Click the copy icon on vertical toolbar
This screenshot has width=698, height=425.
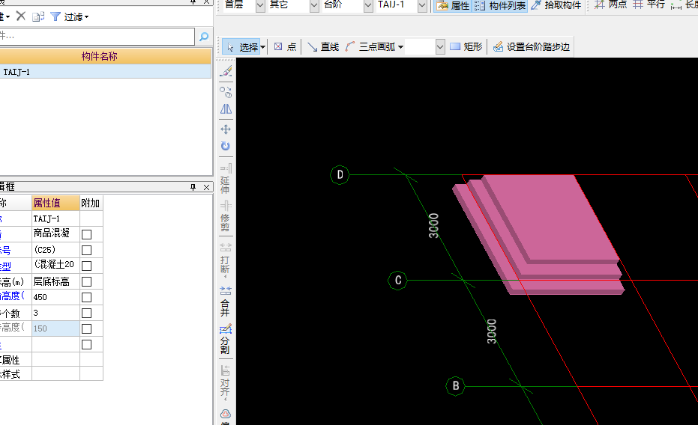coord(226,92)
